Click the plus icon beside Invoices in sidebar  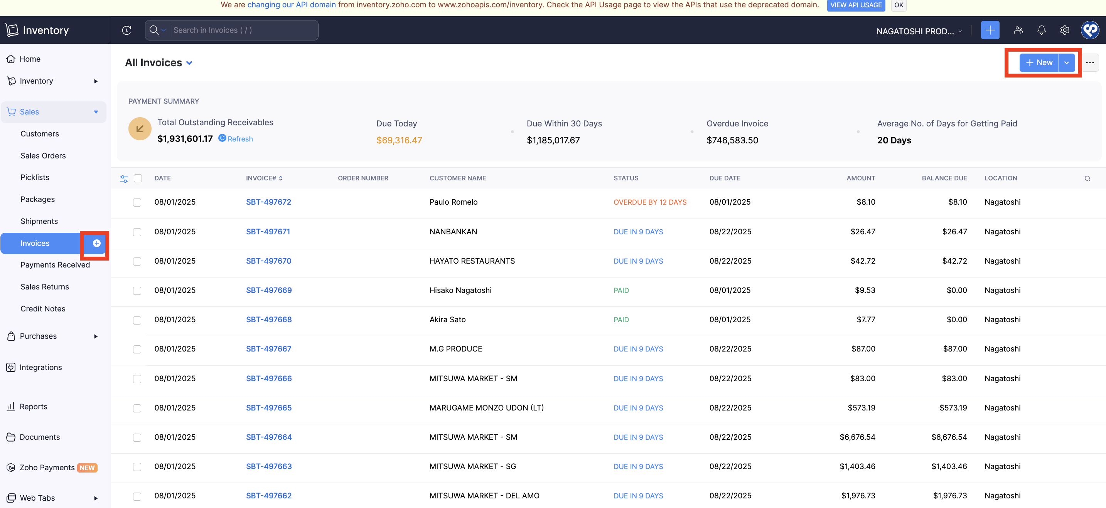(97, 243)
